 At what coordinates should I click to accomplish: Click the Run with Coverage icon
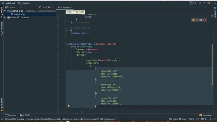[204, 3]
